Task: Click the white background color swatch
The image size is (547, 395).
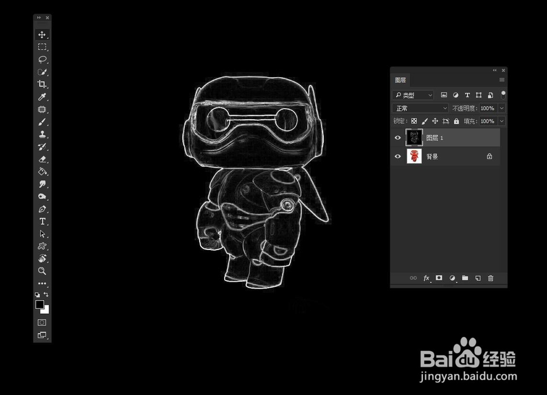Action: point(46,310)
